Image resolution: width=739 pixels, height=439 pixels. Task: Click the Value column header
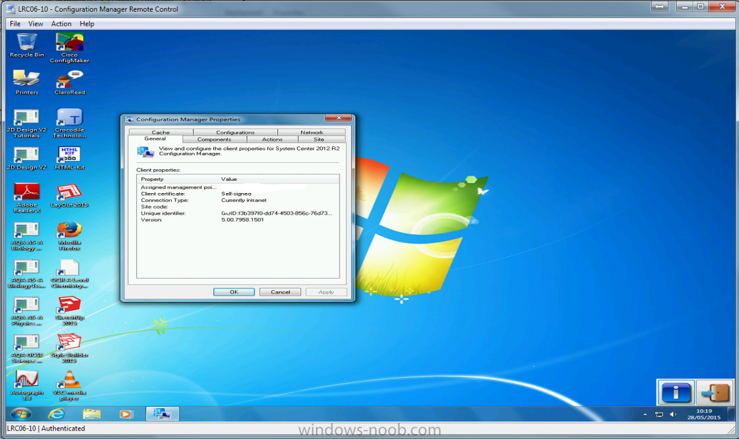click(x=278, y=179)
